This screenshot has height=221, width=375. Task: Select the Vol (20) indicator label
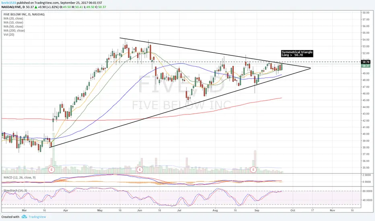[x=9, y=35]
